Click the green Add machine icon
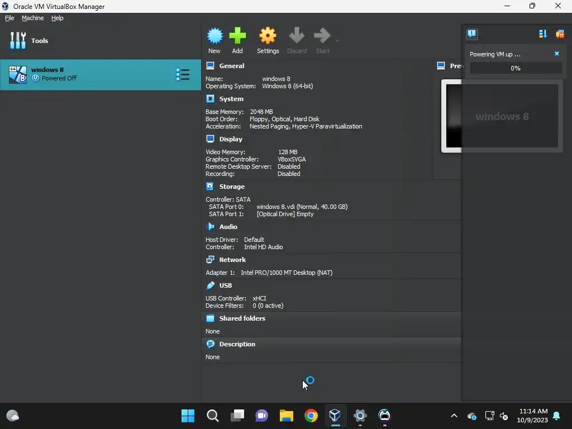 (x=237, y=36)
